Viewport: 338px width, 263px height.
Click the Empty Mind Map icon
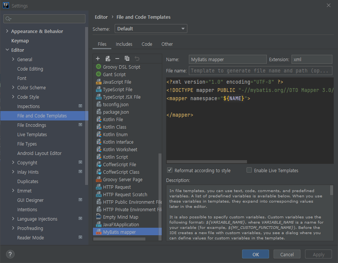click(x=99, y=217)
